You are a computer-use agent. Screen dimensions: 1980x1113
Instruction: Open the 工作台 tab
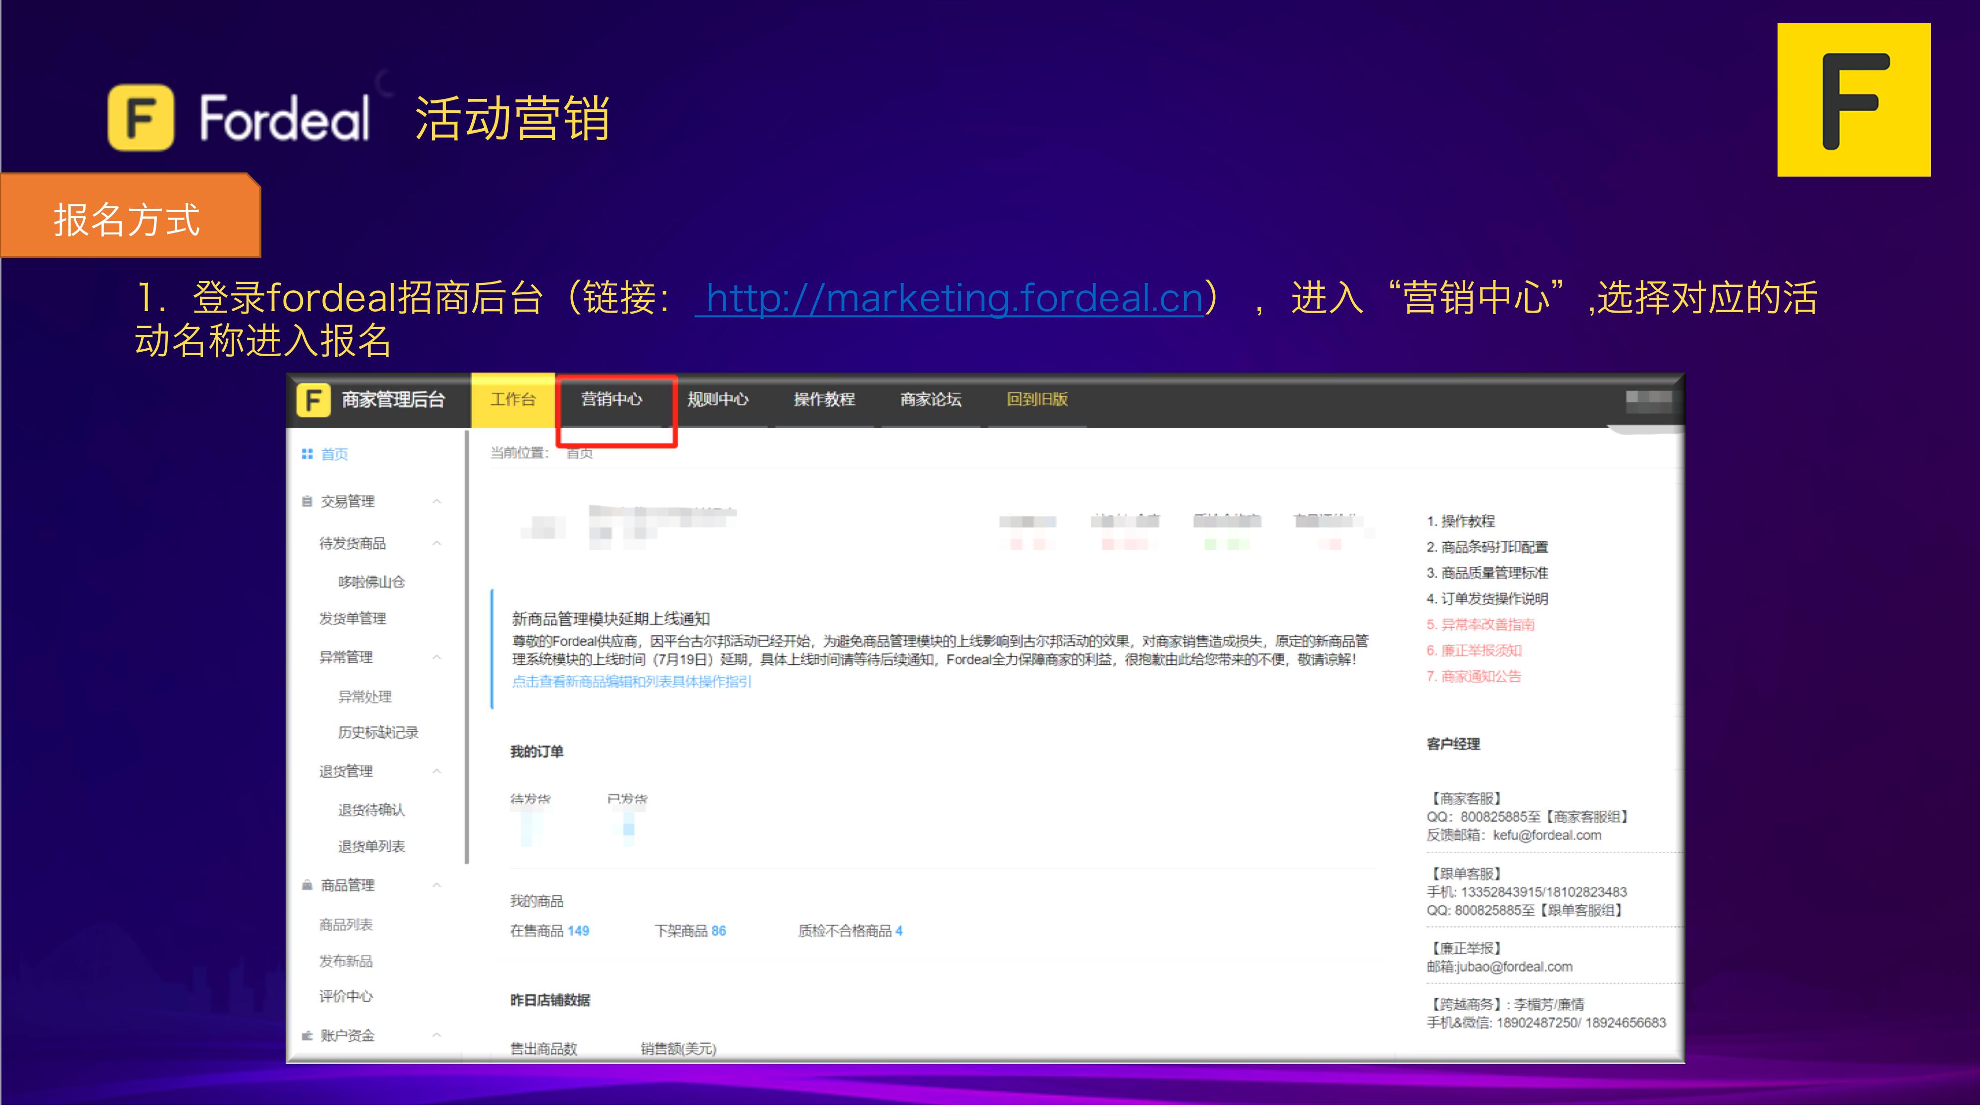(513, 399)
